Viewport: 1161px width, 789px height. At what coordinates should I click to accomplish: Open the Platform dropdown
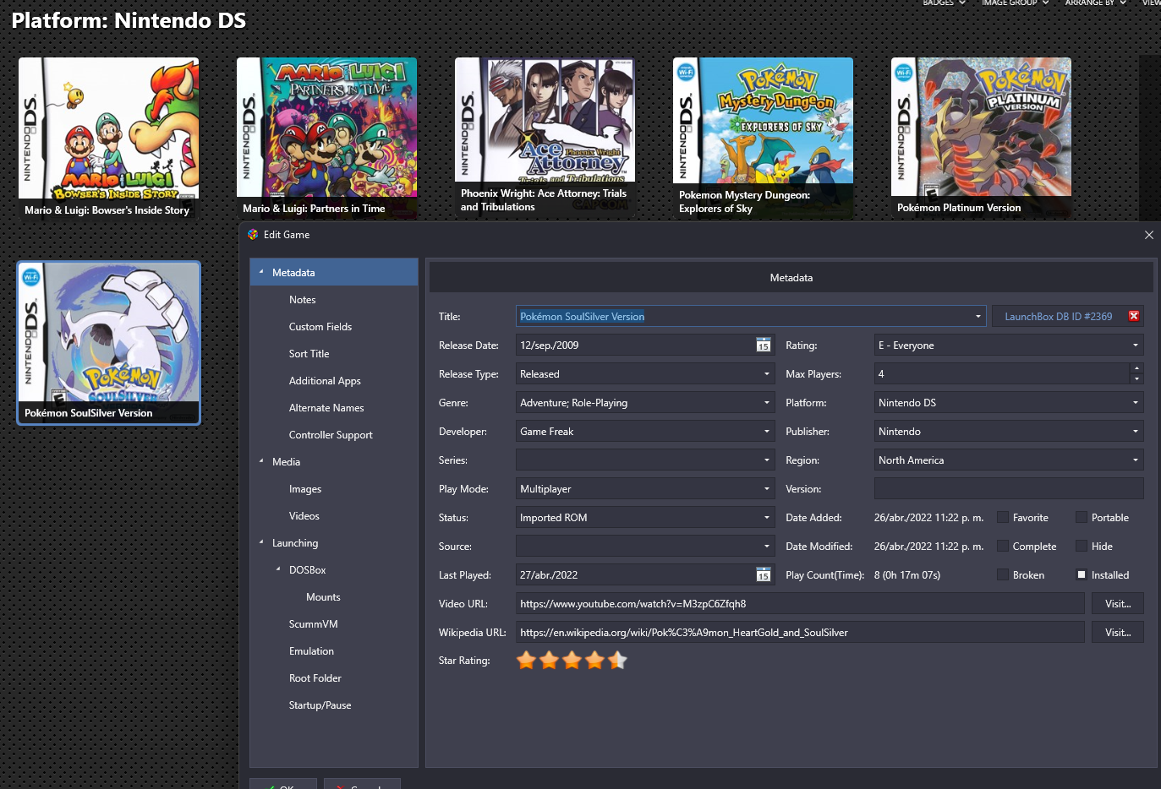coord(1135,403)
